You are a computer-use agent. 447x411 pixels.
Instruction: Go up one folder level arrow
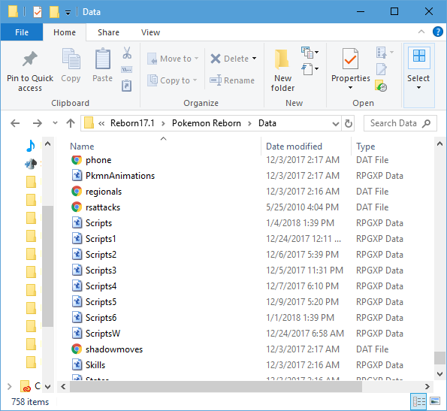pos(71,123)
